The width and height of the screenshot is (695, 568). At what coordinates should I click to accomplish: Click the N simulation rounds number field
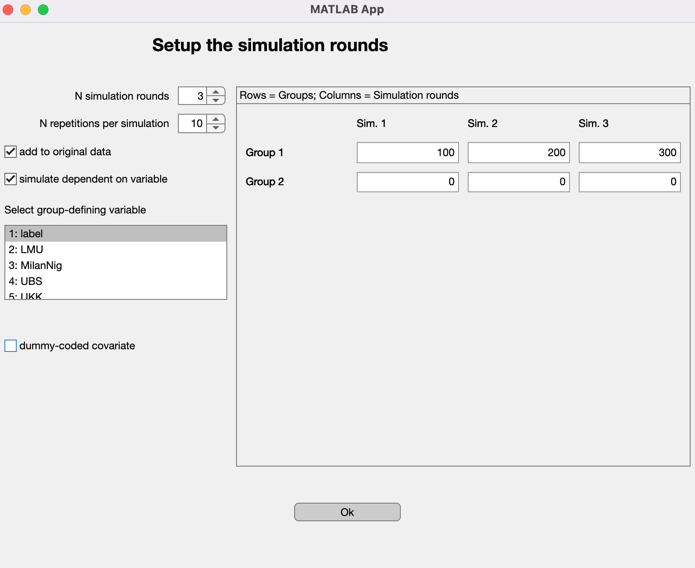pos(192,96)
